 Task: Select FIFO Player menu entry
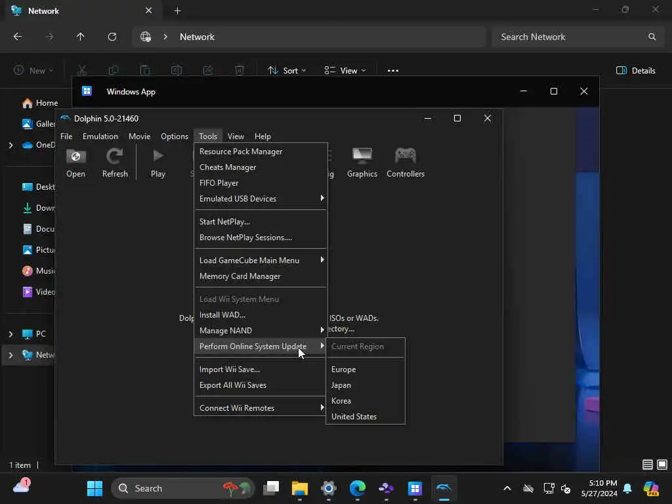261,183
